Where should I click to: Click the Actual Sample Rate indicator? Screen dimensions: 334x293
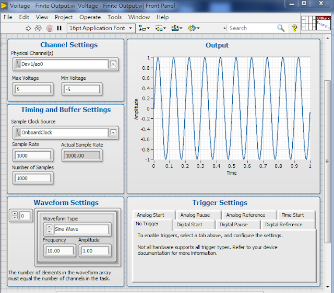pos(82,155)
